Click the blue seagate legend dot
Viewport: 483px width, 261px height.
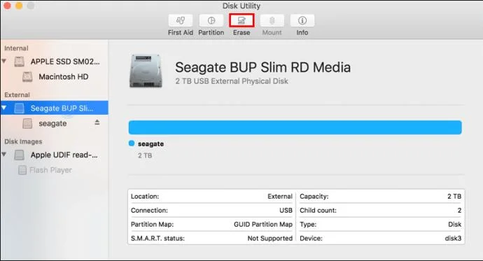point(132,143)
